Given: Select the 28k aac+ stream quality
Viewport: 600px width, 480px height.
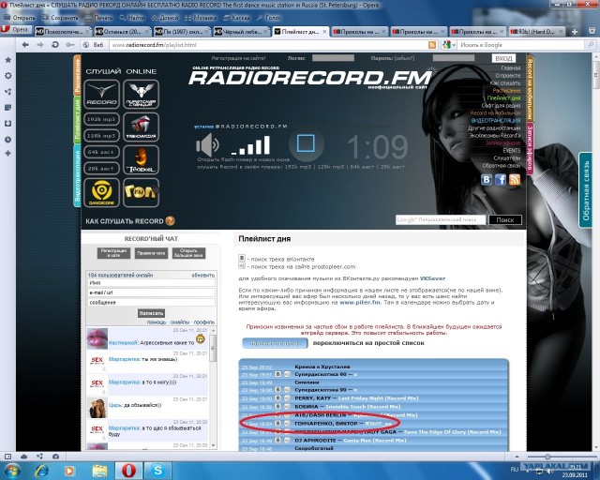Looking at the screenshot, I should click(101, 169).
